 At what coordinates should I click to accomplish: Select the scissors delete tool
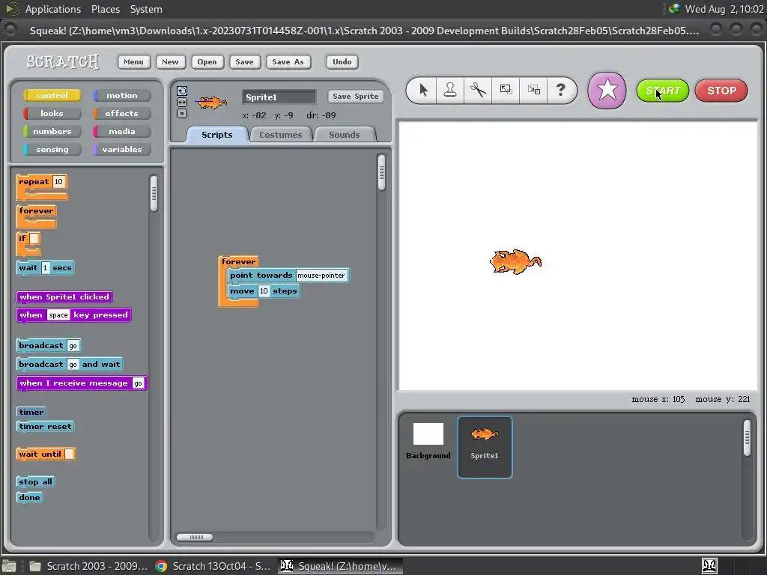pos(478,90)
